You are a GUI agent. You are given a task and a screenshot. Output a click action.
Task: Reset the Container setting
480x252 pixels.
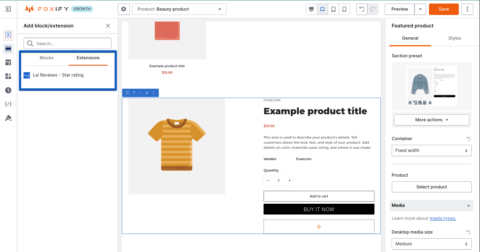click(x=468, y=139)
